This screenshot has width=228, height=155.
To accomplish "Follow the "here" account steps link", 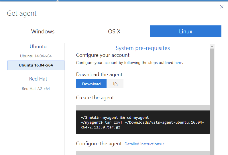I will coord(178,63).
